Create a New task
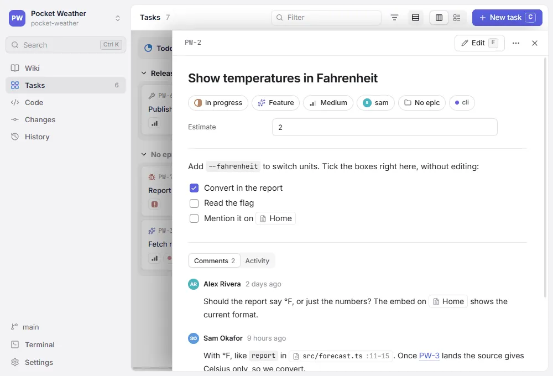The image size is (553, 376). 507,17
